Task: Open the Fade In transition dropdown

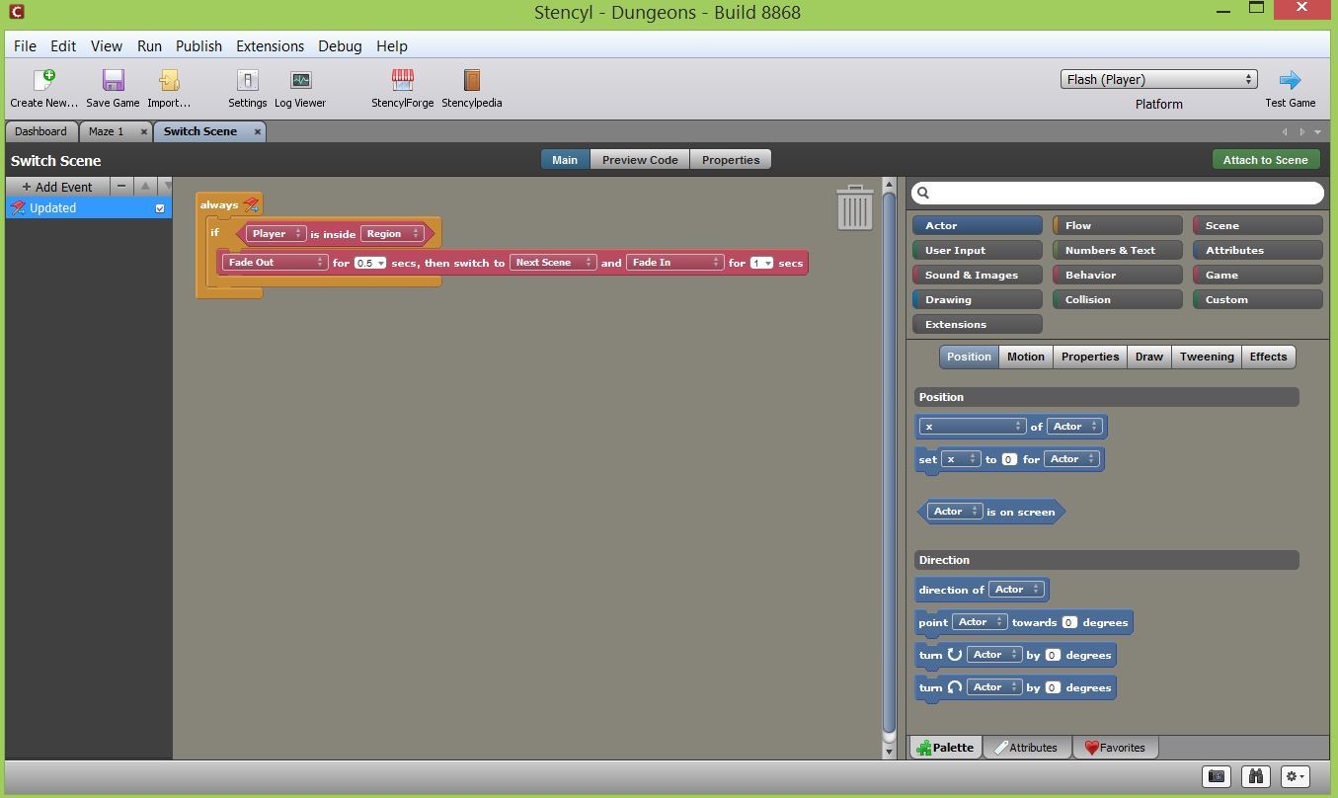Action: (674, 262)
